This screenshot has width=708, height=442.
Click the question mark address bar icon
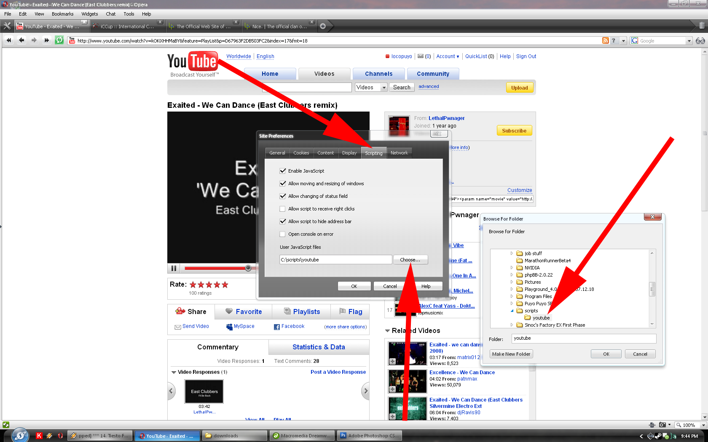614,41
